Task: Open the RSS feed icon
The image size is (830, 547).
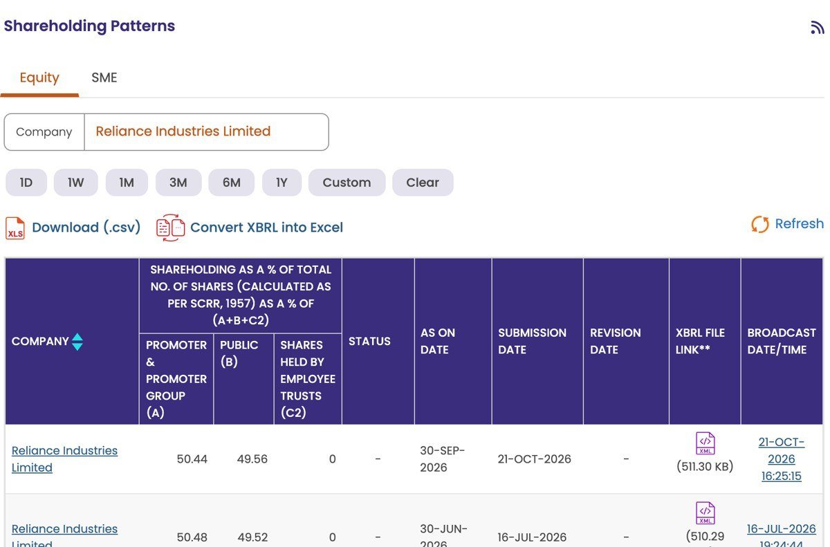Action: pyautogui.click(x=817, y=28)
